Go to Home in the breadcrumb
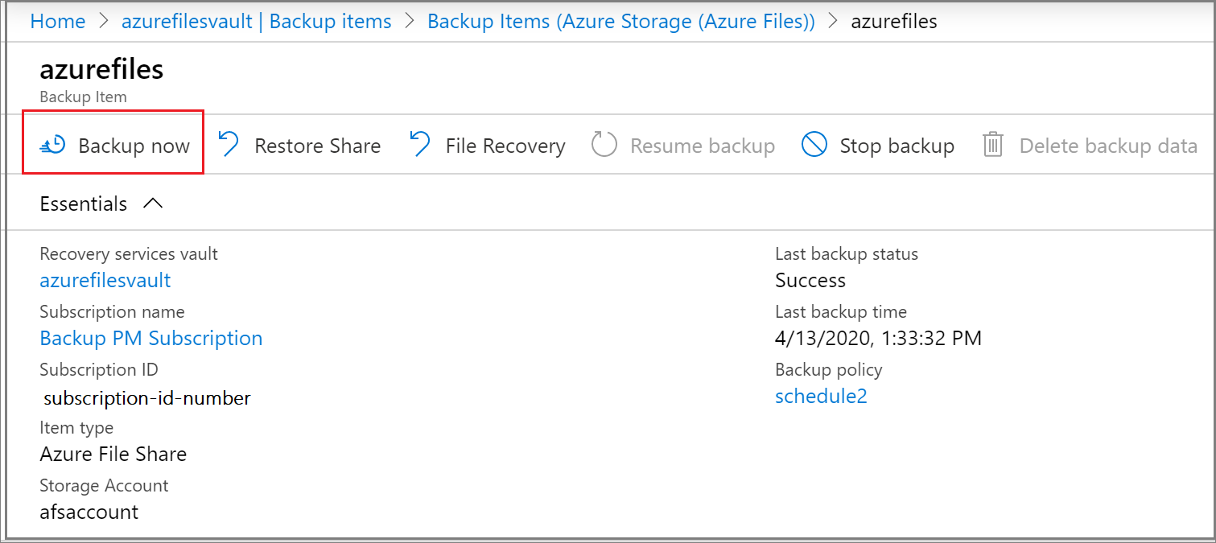 click(x=58, y=22)
